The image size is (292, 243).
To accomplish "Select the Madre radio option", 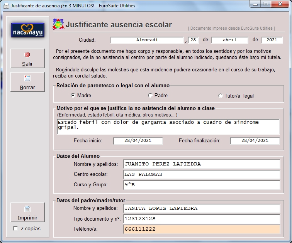I will tap(73, 95).
